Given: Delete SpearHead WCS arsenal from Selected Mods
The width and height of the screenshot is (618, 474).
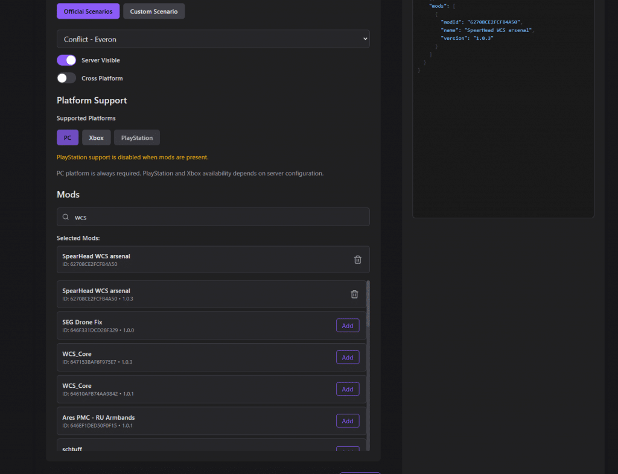Looking at the screenshot, I should [357, 259].
